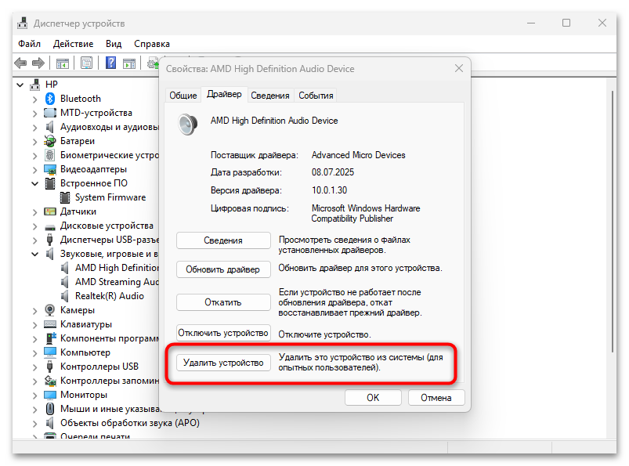This screenshot has height=466, width=629.
Task: Toggle the console tree toolbar icon
Action: coord(63,63)
